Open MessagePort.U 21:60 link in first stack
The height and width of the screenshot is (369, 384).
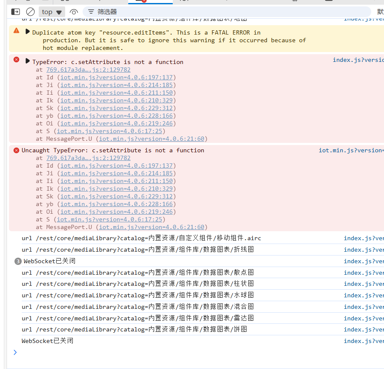click(152, 139)
